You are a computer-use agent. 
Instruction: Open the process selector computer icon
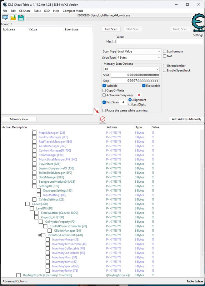tap(5, 18)
